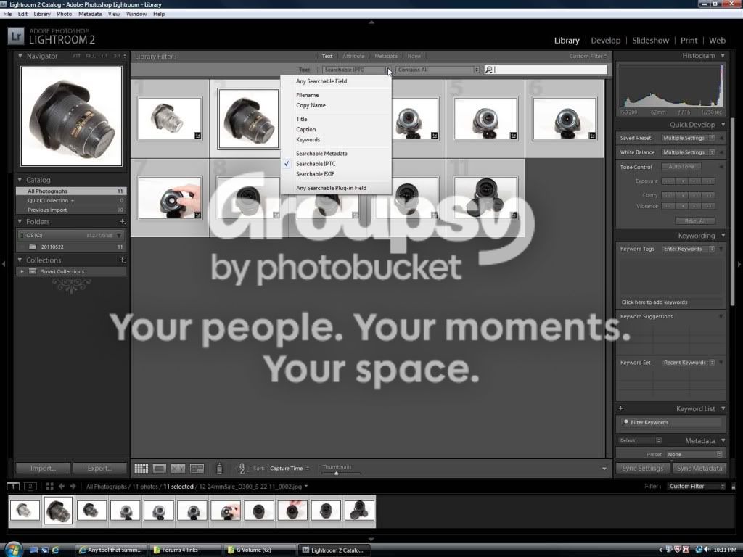Click in the Filter Keywords field

tap(671, 423)
